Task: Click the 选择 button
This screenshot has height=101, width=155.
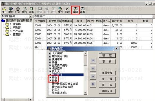Action: click(107, 79)
